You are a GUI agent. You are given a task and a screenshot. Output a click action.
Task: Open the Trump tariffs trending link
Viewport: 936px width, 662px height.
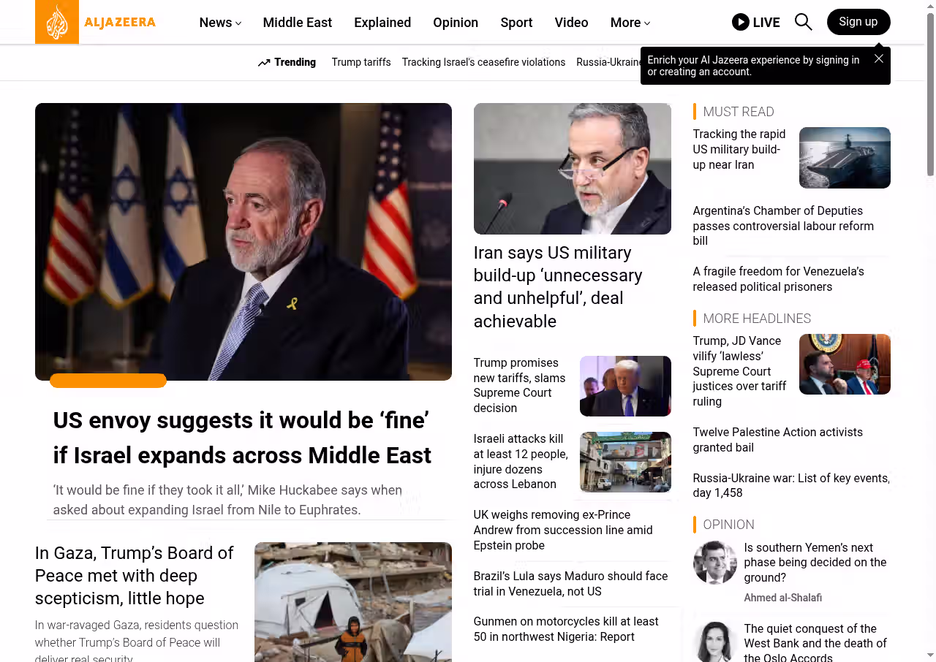pos(361,62)
